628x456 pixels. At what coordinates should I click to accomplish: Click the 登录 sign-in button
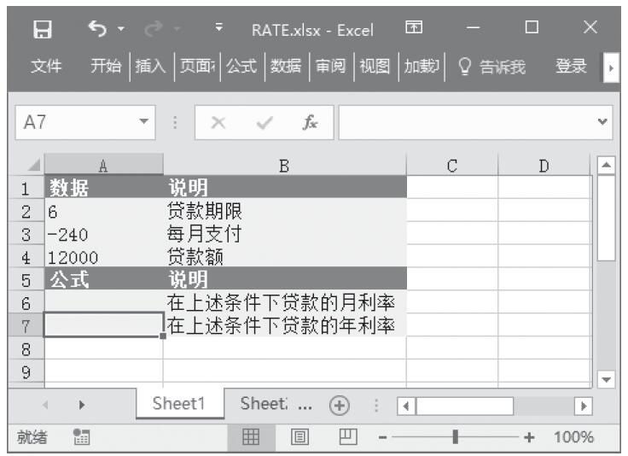click(x=571, y=67)
